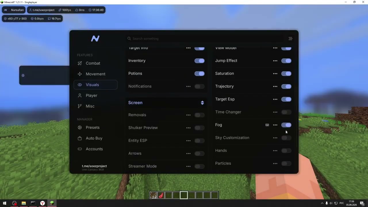Select the highlighted empty hotbar slot
This screenshot has height=207, width=368.
coord(184,195)
